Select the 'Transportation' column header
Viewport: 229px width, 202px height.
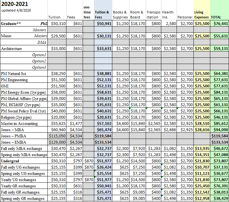tap(153, 15)
